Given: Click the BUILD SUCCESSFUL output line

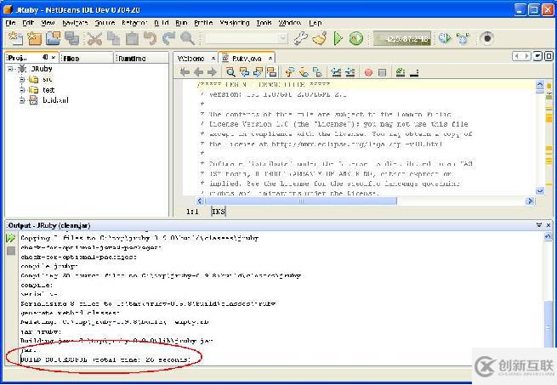Looking at the screenshot, I should [x=105, y=360].
